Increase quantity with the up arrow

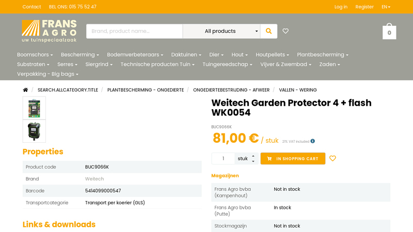(253, 156)
